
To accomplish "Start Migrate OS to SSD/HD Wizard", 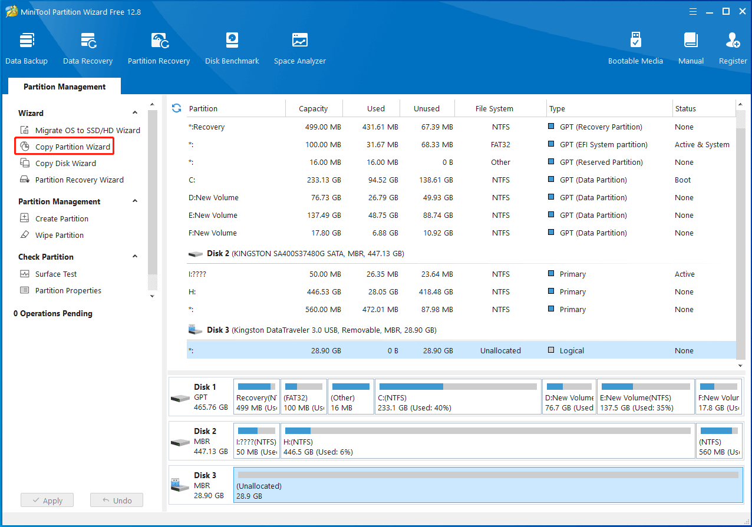I will [x=80, y=130].
